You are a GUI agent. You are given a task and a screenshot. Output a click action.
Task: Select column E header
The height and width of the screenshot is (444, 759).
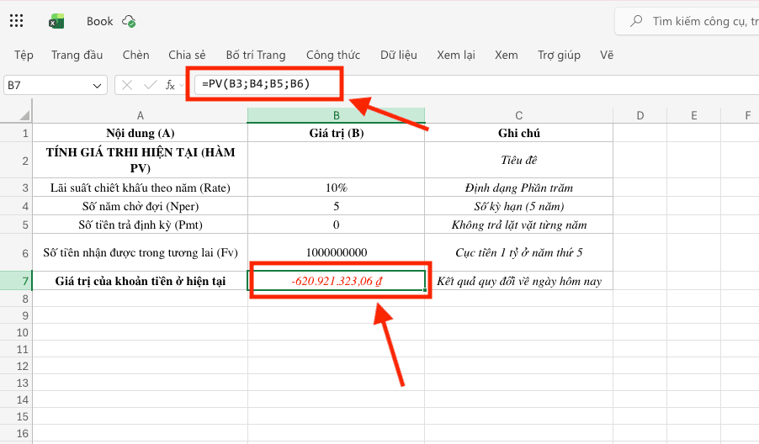[x=693, y=115]
